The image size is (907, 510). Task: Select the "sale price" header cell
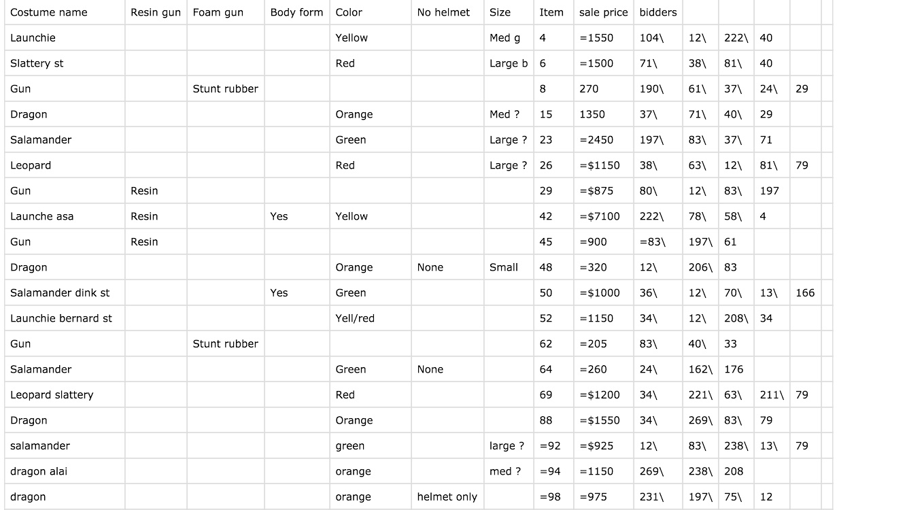pyautogui.click(x=603, y=12)
